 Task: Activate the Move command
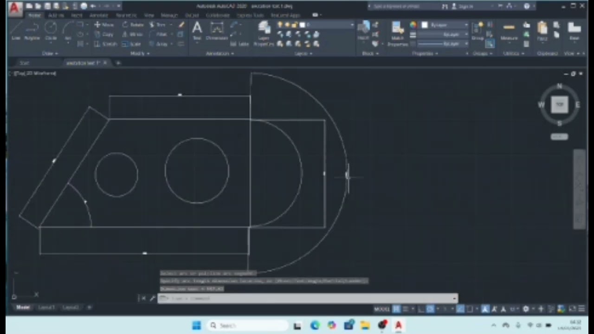[x=104, y=25]
